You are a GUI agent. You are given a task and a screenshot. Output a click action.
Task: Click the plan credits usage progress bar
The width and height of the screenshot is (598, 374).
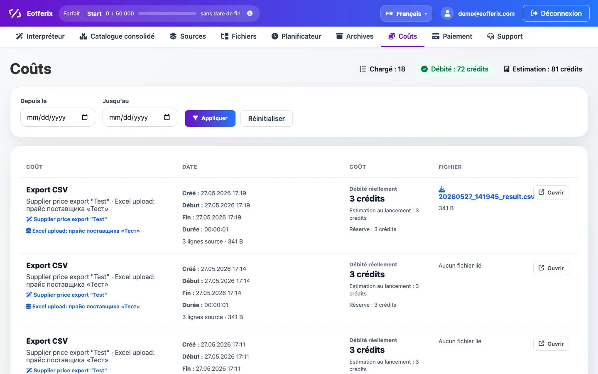click(x=167, y=14)
